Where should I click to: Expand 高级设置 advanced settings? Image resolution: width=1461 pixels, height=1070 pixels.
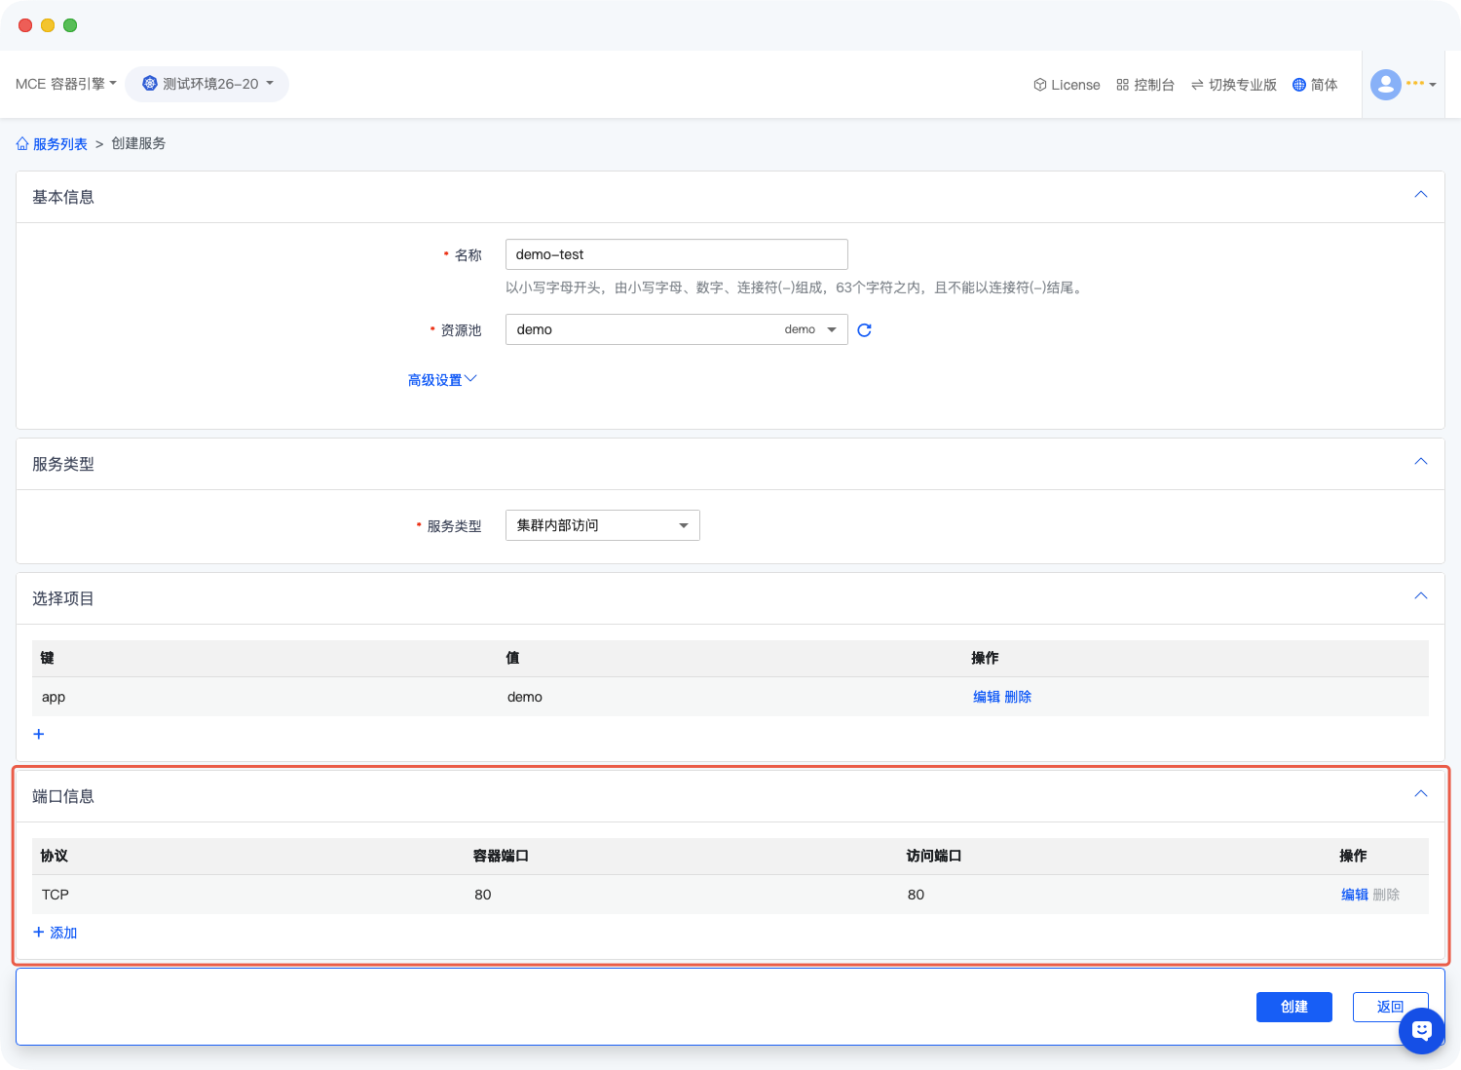pos(441,380)
